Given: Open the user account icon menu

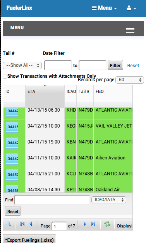Looking at the screenshot, I should point(131,8).
